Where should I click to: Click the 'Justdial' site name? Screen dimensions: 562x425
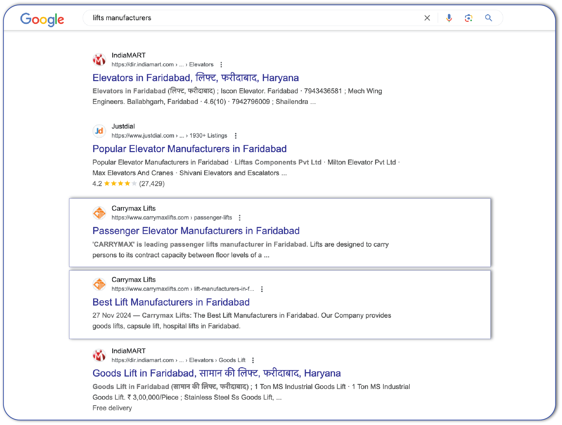[123, 126]
